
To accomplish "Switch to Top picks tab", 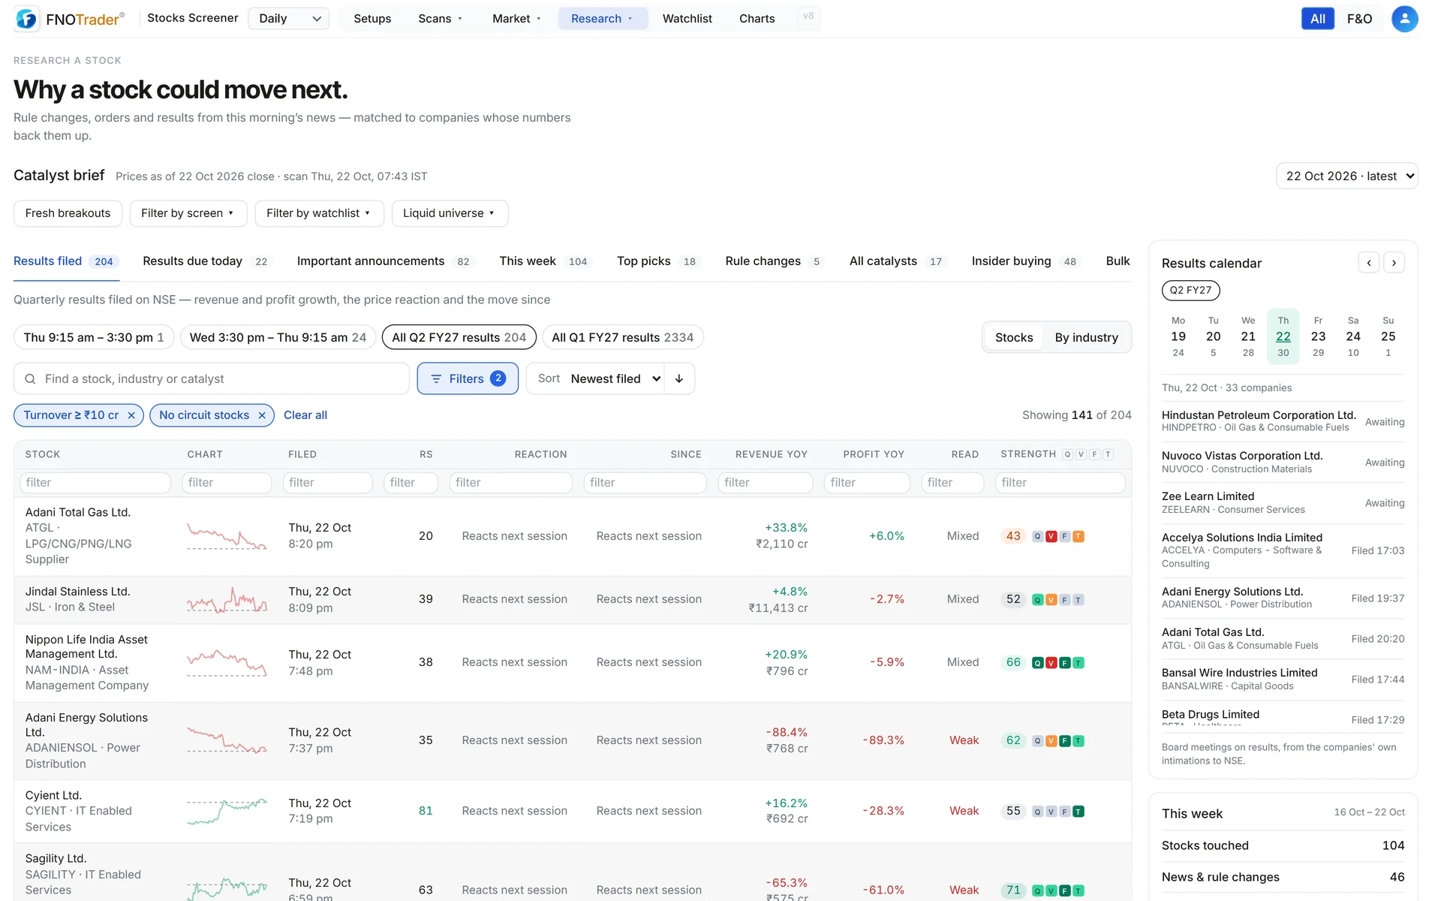I will point(657,261).
